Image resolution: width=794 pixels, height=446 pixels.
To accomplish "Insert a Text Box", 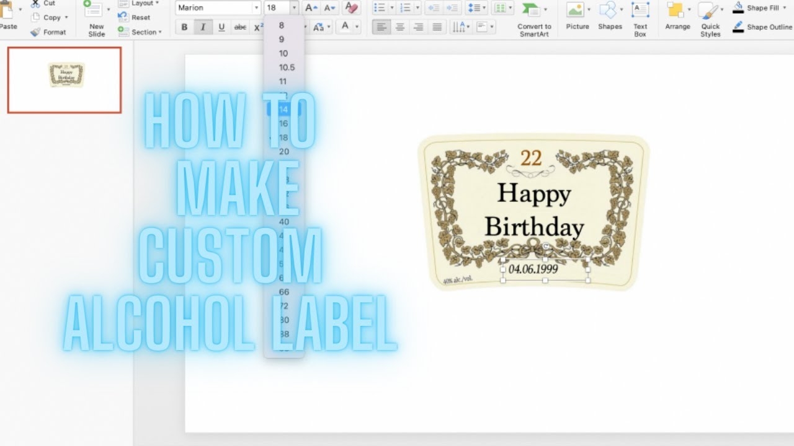I will click(x=640, y=17).
